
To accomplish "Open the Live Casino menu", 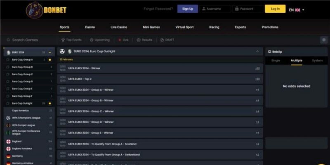I will click(119, 27).
